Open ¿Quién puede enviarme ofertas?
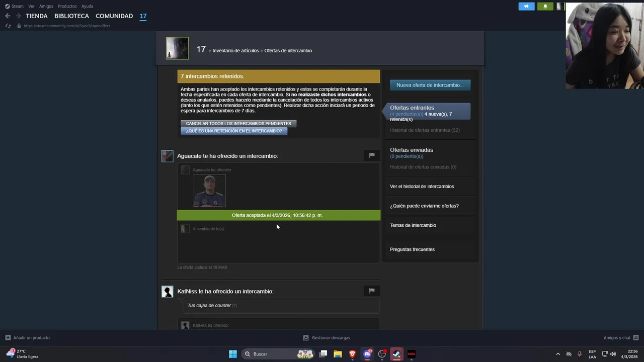The height and width of the screenshot is (362, 644). tap(424, 206)
